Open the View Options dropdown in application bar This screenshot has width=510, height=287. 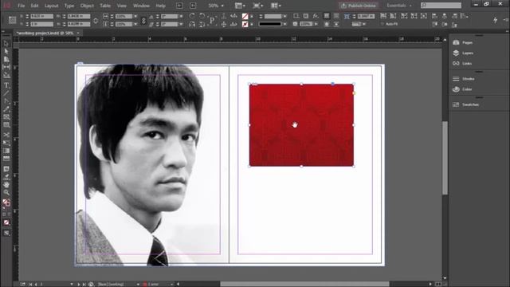pos(240,6)
